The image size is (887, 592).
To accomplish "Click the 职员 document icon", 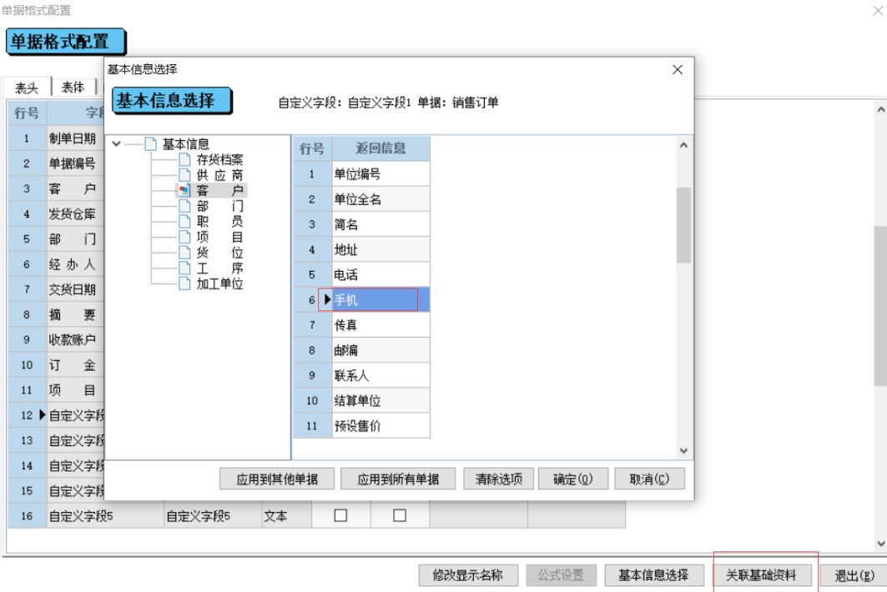I will tap(185, 221).
